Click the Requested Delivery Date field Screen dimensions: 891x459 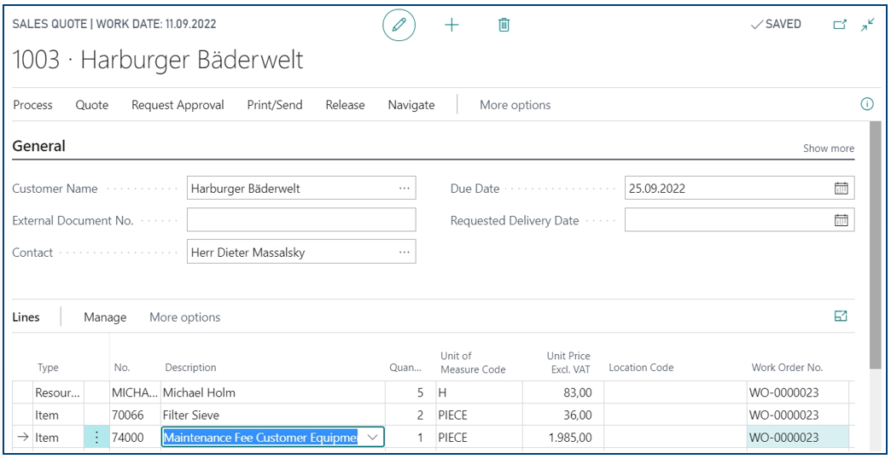(739, 220)
